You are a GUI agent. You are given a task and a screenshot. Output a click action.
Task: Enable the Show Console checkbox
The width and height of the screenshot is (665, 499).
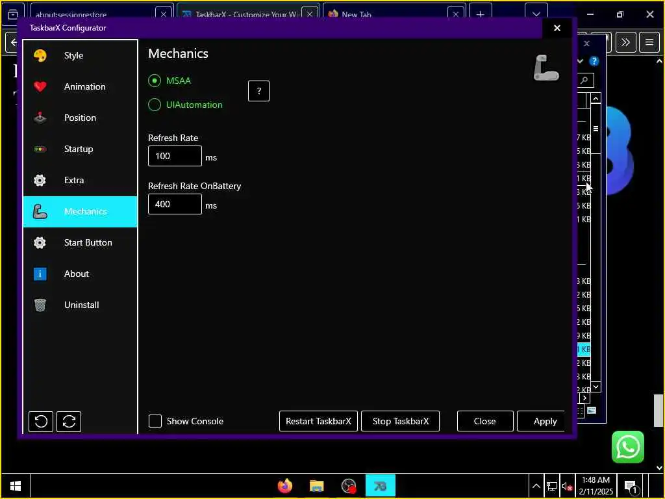click(155, 421)
